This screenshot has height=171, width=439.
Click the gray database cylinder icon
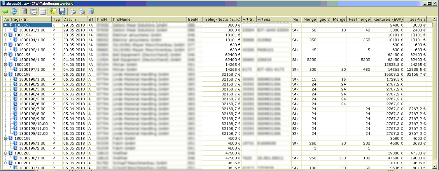25,11
